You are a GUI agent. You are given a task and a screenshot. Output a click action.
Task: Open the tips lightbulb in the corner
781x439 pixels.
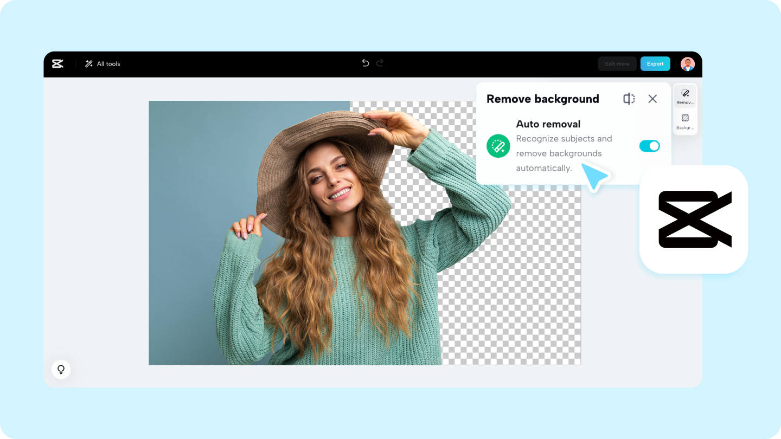click(x=61, y=369)
